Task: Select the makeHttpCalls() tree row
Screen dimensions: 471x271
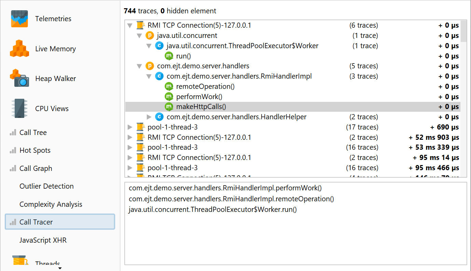Action: point(293,107)
